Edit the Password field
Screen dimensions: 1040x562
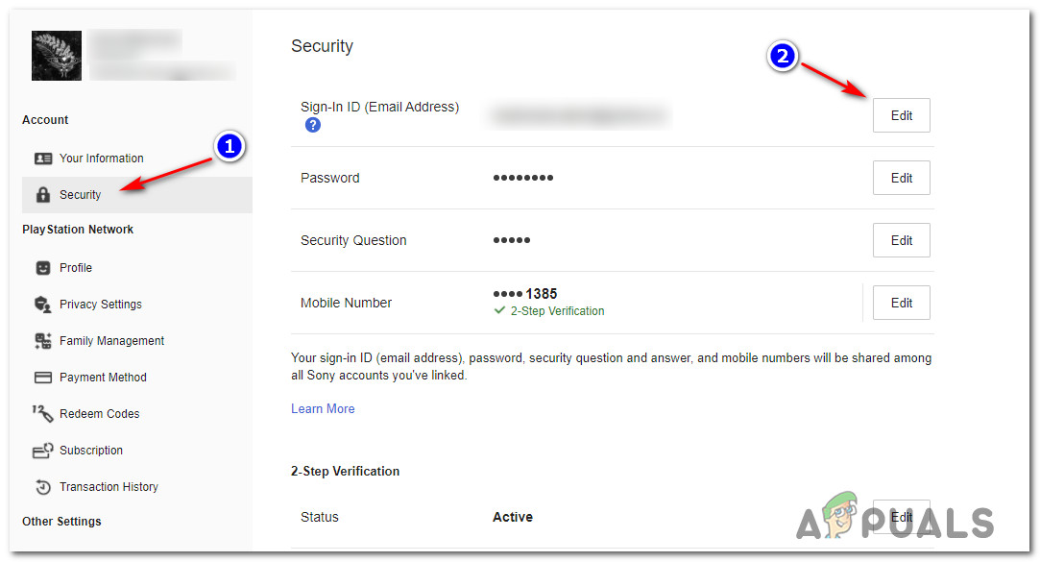pyautogui.click(x=901, y=178)
